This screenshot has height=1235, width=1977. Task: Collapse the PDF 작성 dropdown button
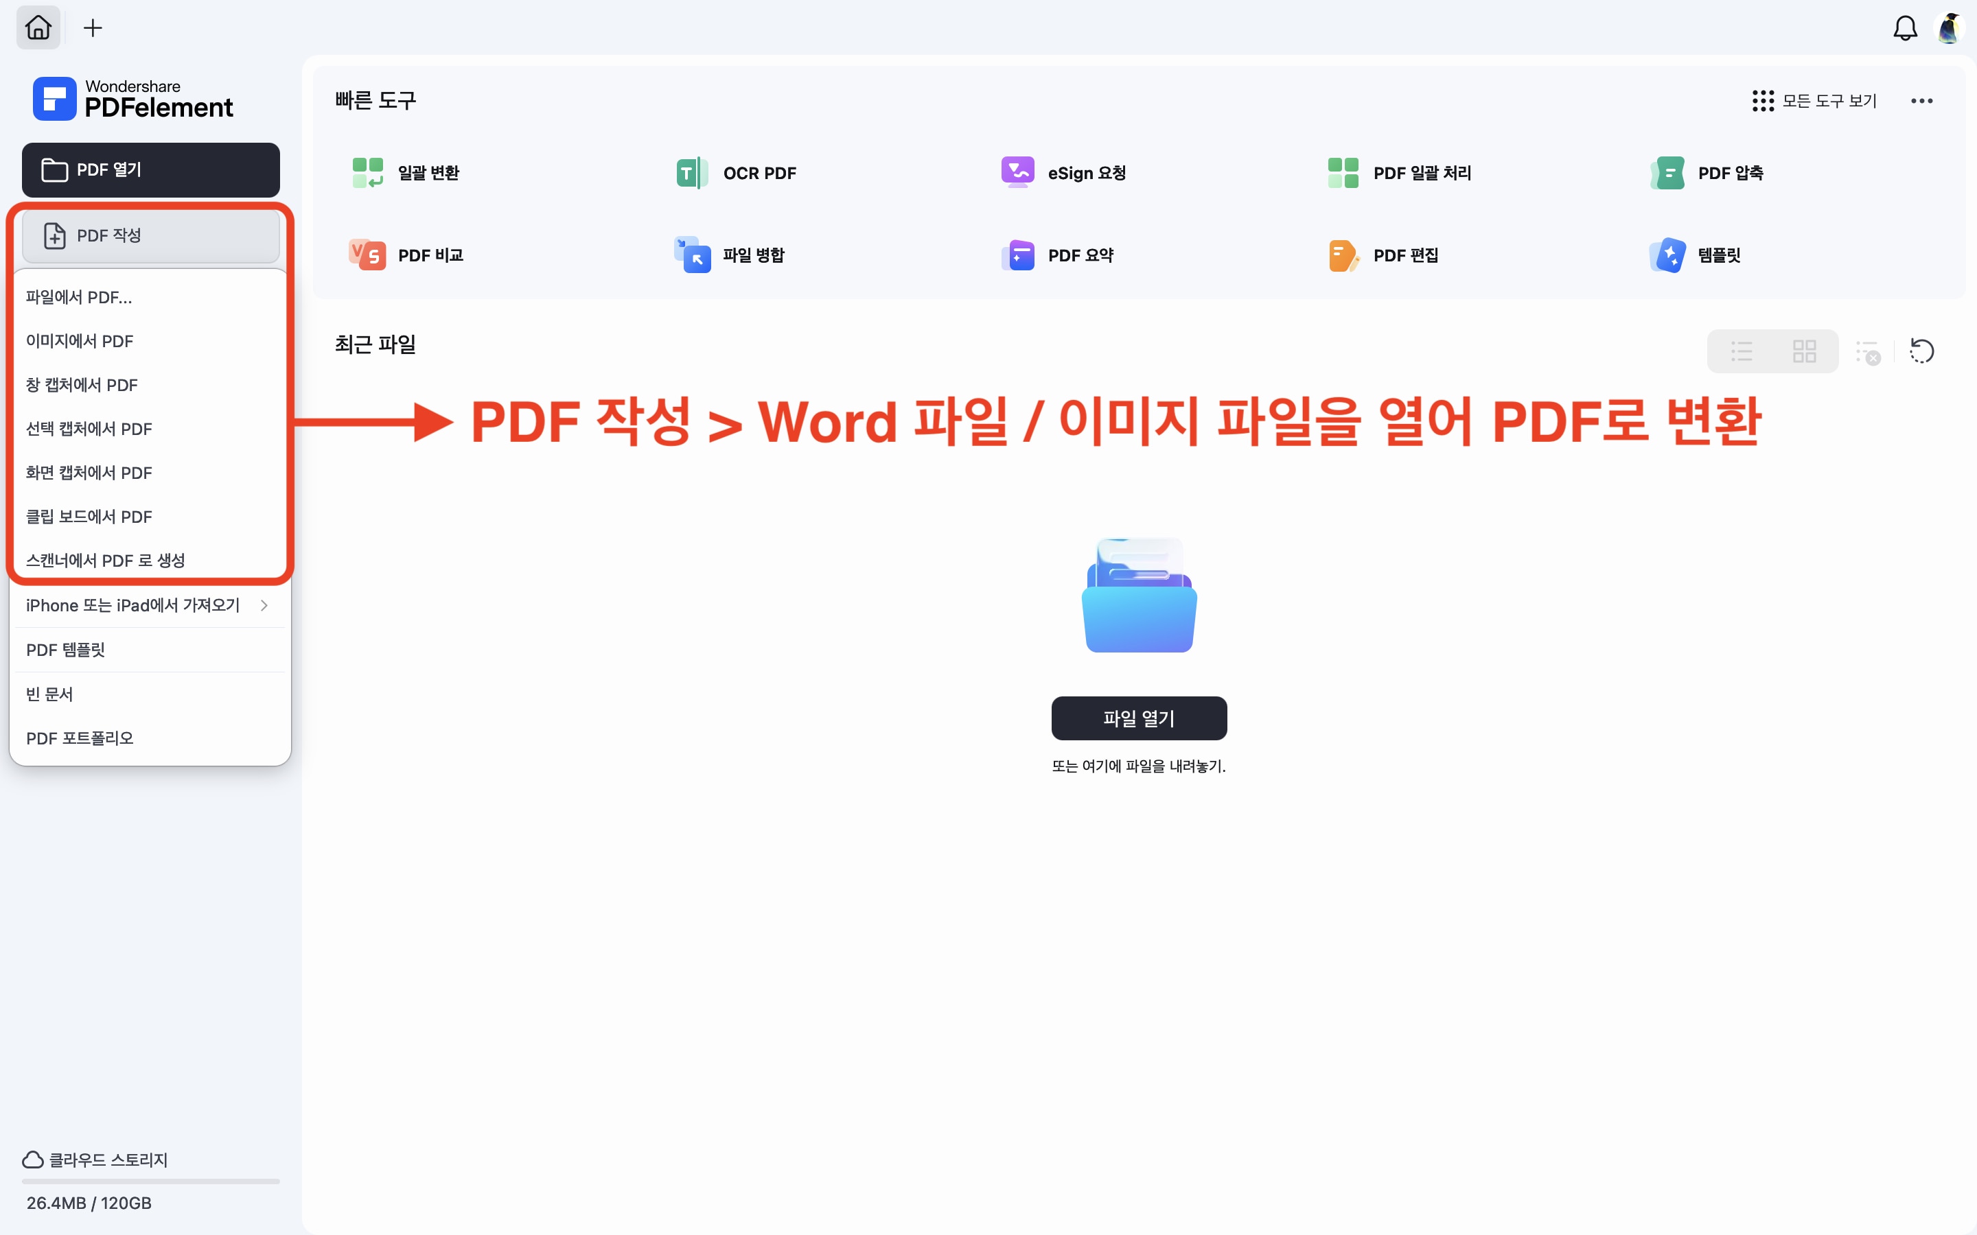151,236
